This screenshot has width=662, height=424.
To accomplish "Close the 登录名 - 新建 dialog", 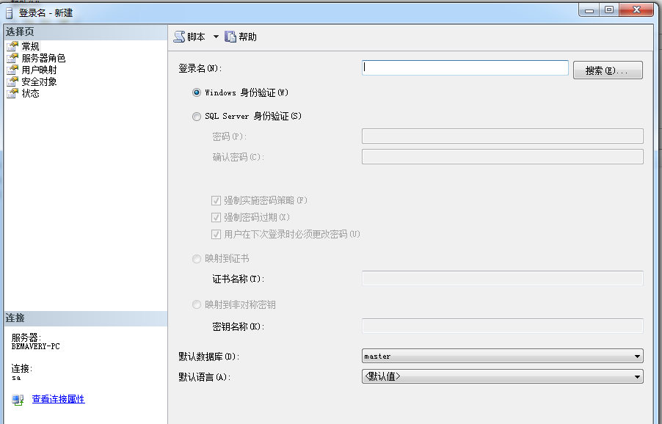I will tap(636, 10).
